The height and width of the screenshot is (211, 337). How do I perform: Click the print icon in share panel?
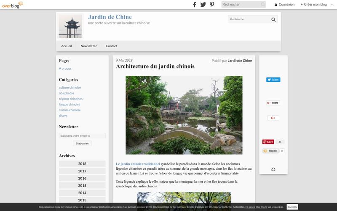[x=273, y=170]
